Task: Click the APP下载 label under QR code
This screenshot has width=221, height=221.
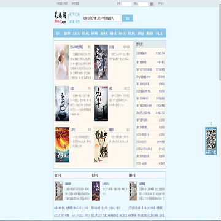Action: [x=211, y=152]
